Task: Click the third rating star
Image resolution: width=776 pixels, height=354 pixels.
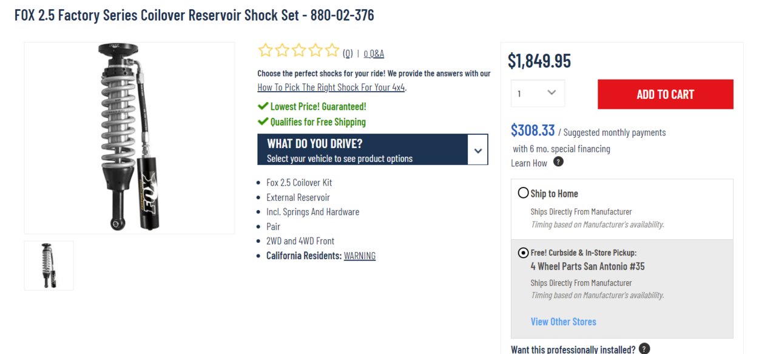Action: (299, 50)
